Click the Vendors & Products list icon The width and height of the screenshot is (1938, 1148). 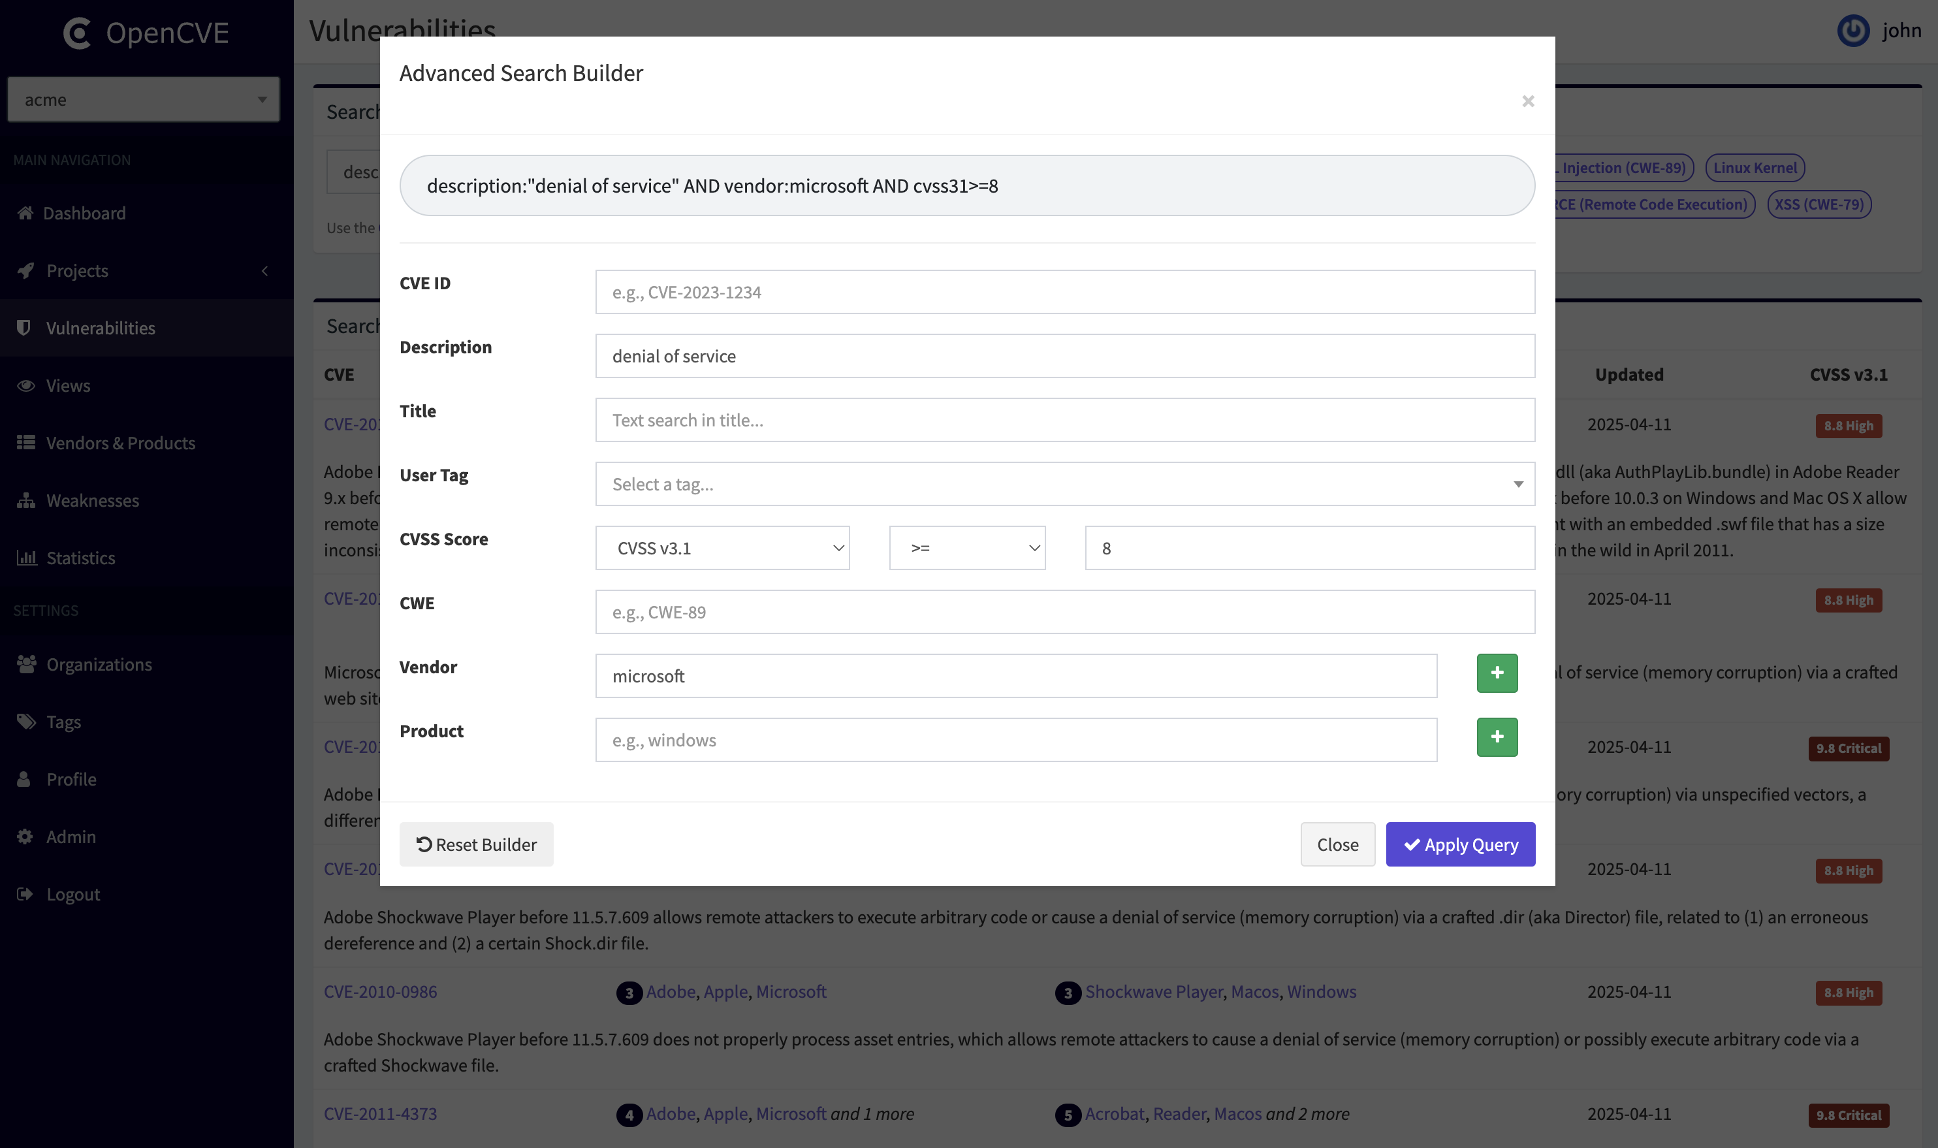[26, 443]
